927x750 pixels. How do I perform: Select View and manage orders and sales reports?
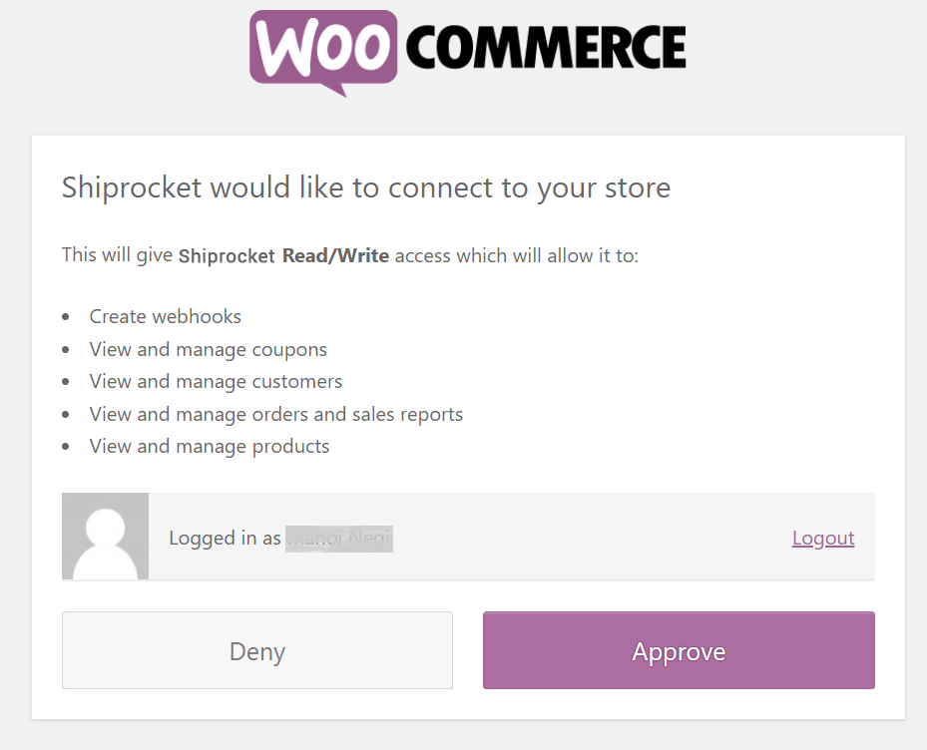tap(276, 414)
